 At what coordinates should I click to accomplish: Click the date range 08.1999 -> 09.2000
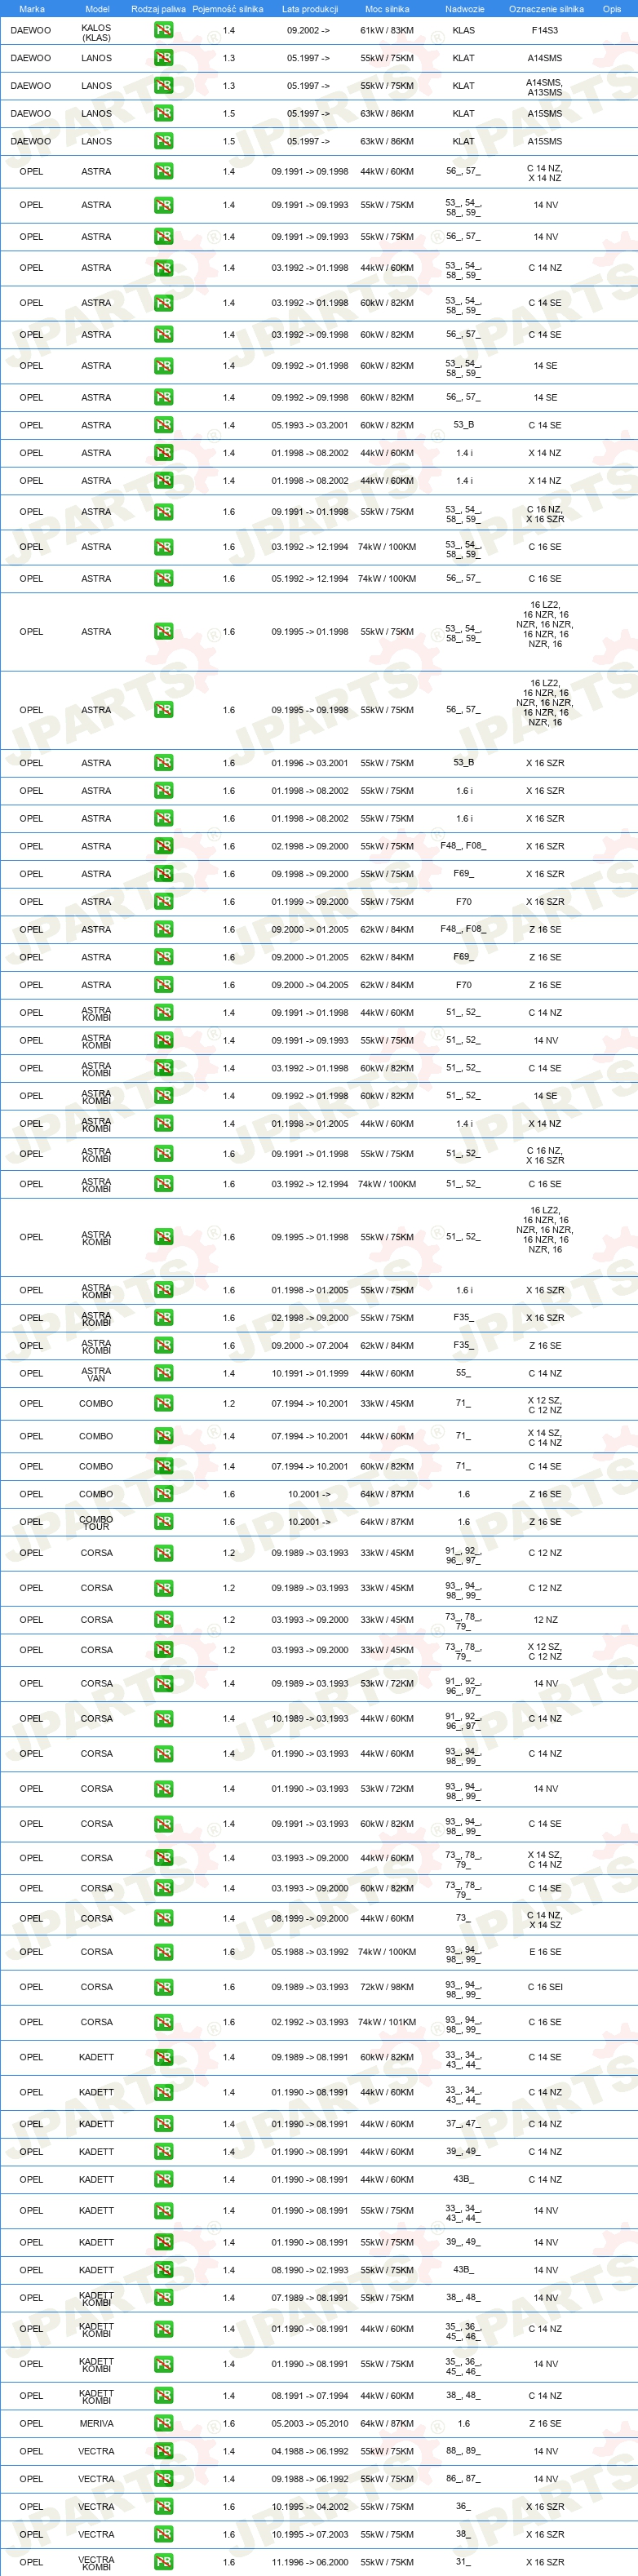click(310, 1918)
